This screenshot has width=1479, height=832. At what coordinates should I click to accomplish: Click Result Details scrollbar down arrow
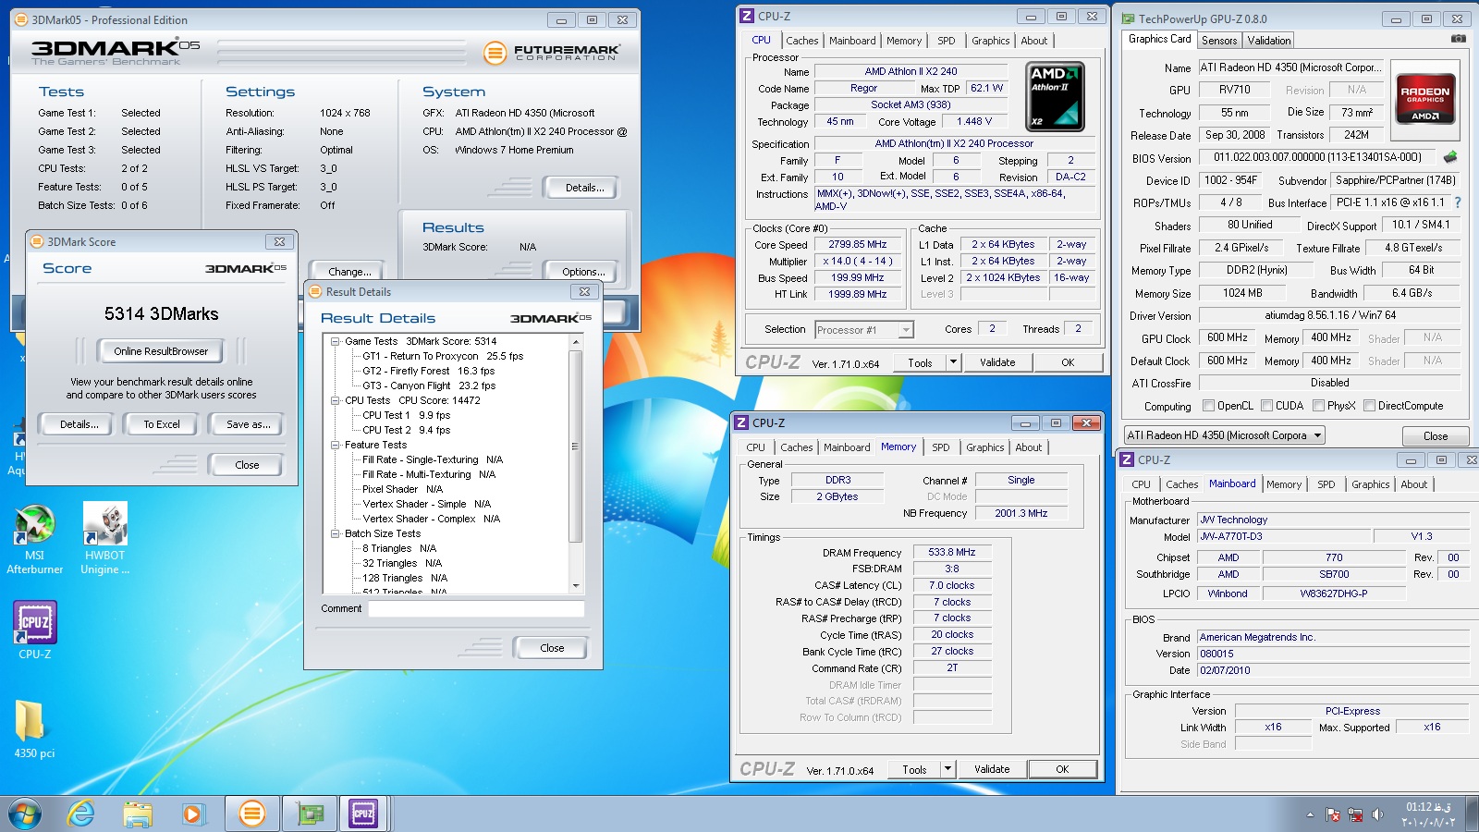tap(576, 585)
